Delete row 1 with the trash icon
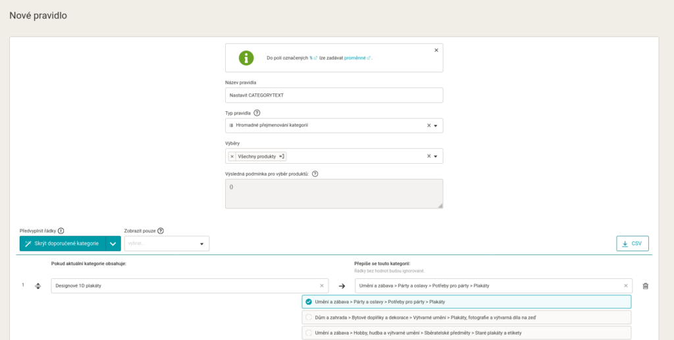 645,286
